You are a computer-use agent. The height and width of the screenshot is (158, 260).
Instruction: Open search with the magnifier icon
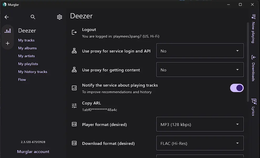[x=33, y=17]
